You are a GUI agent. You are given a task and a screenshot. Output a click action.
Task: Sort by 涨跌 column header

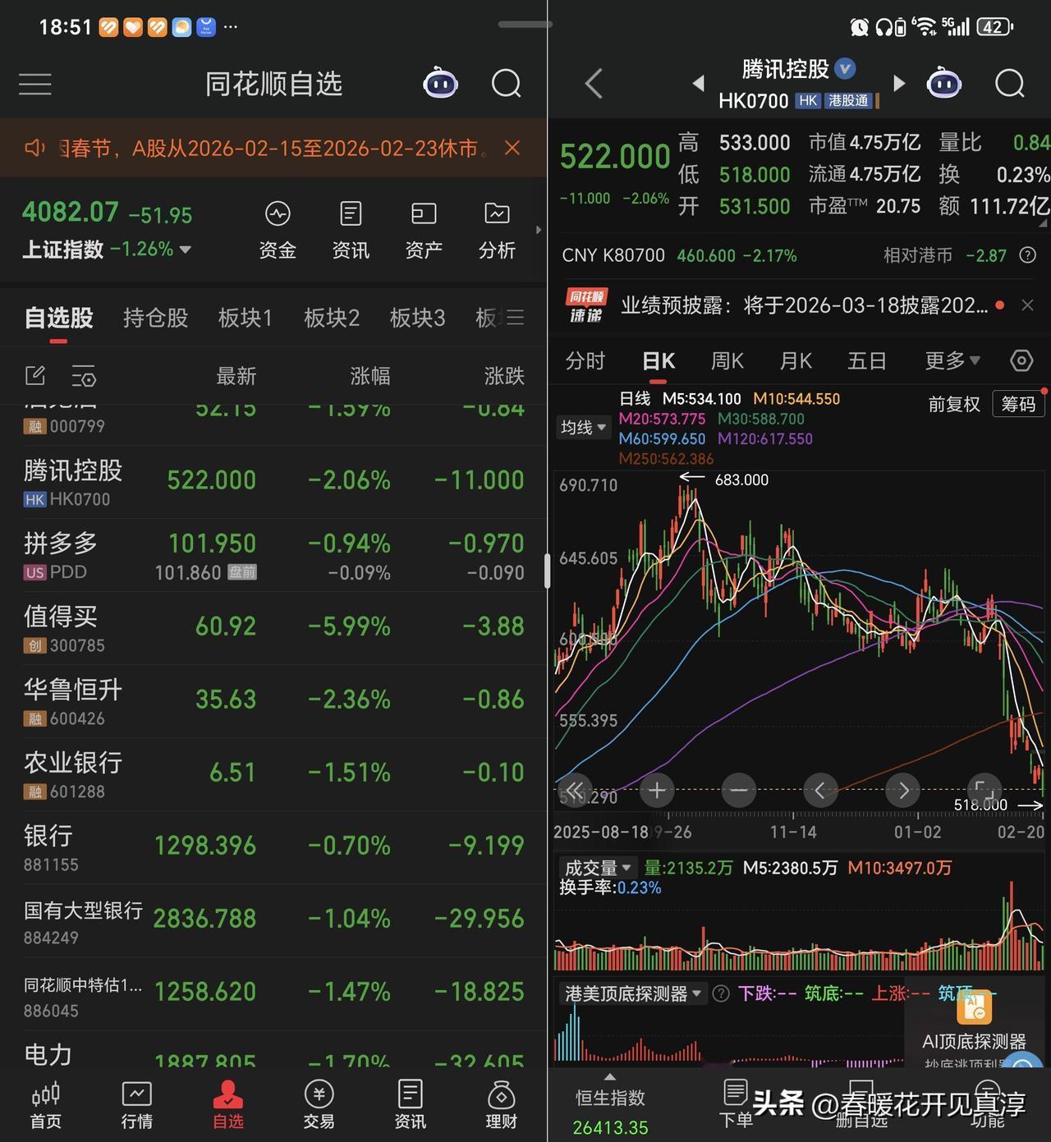504,376
